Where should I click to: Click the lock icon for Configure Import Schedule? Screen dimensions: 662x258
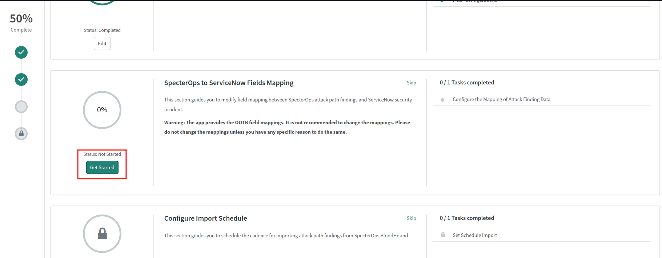tap(102, 234)
